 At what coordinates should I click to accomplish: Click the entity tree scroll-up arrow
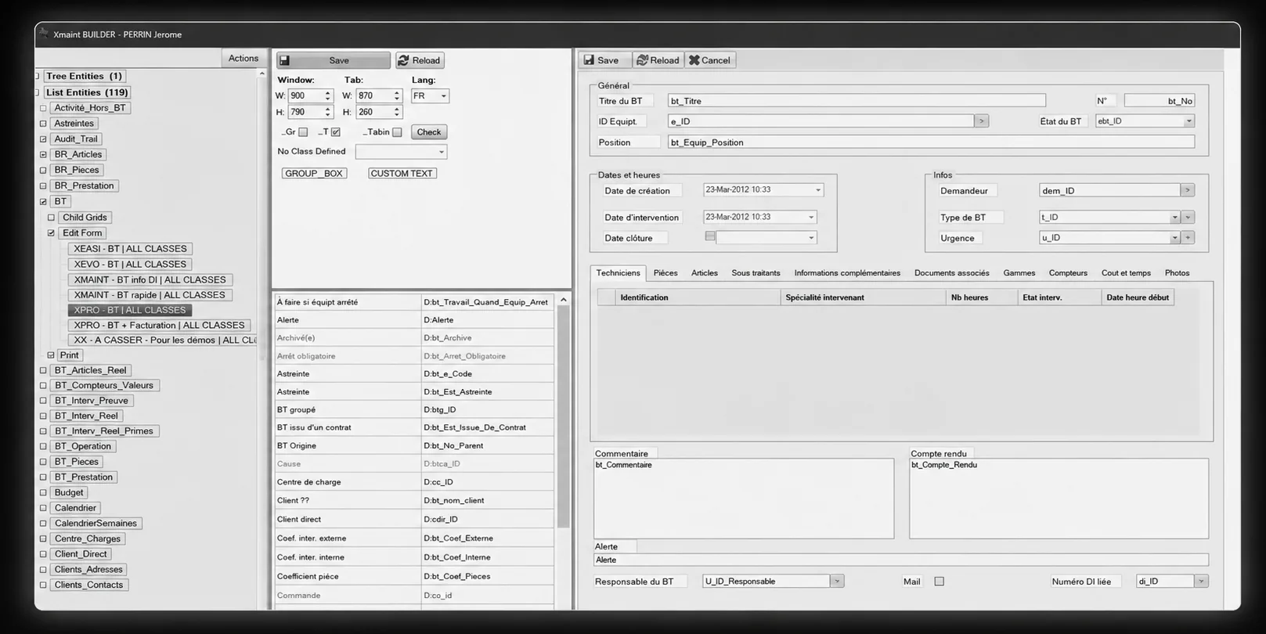tap(261, 74)
